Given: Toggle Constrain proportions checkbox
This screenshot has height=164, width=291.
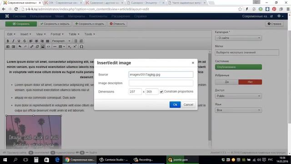Looking at the screenshot, I should (x=161, y=92).
